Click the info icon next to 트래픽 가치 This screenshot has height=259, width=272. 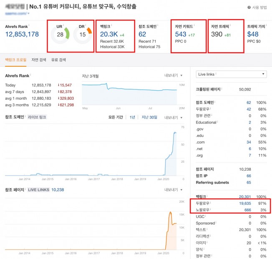coord(266,25)
